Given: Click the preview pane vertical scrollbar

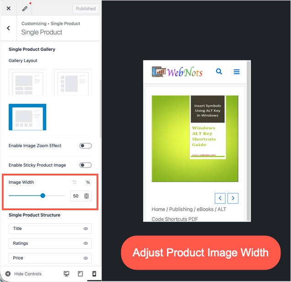Looking at the screenshot, I should tap(248, 141).
